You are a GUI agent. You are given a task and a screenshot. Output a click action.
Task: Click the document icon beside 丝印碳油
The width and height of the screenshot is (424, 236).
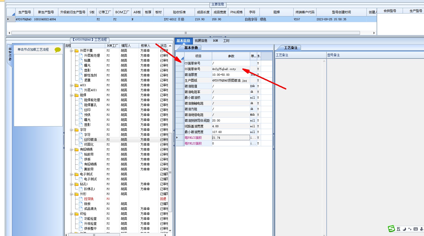coord(81,140)
